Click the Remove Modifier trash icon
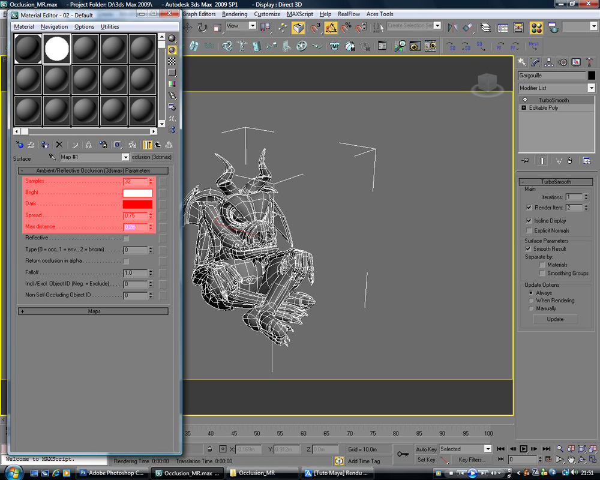600x480 pixels. (x=569, y=160)
